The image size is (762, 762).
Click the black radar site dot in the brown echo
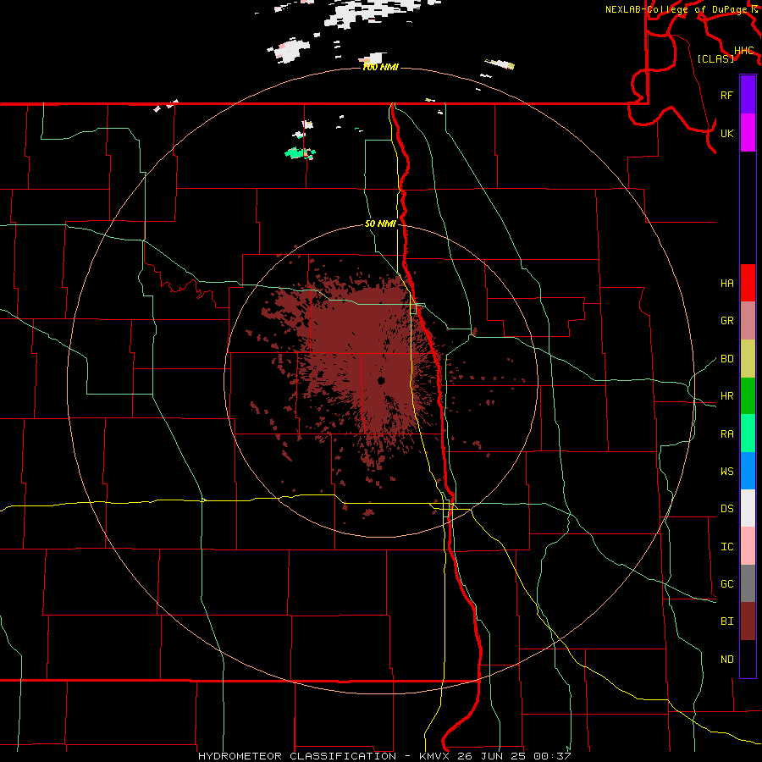tap(381, 380)
